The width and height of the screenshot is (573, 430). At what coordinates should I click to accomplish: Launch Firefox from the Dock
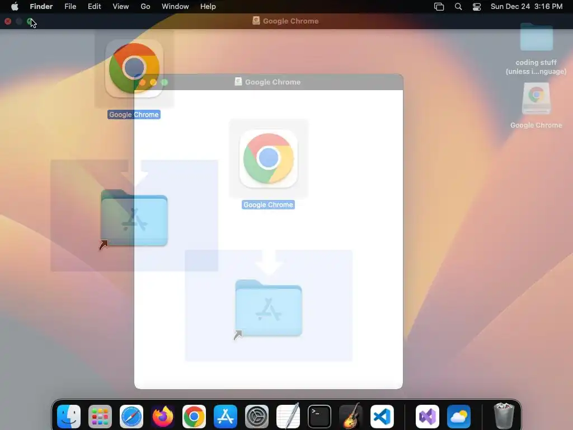pyautogui.click(x=163, y=417)
